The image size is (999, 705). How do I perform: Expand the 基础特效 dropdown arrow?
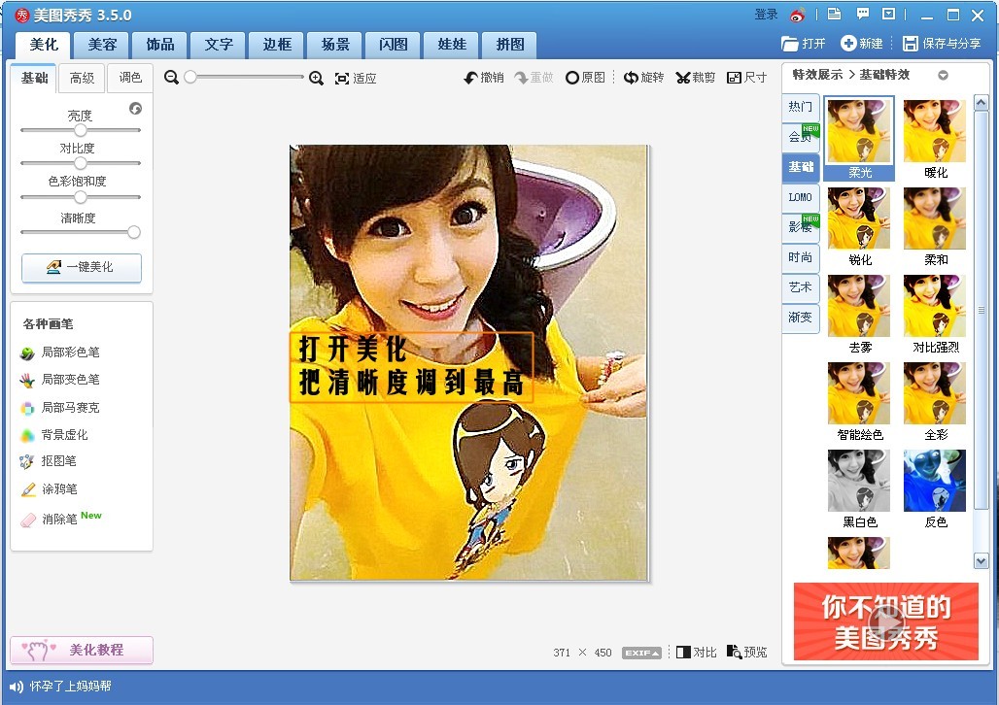click(x=943, y=75)
